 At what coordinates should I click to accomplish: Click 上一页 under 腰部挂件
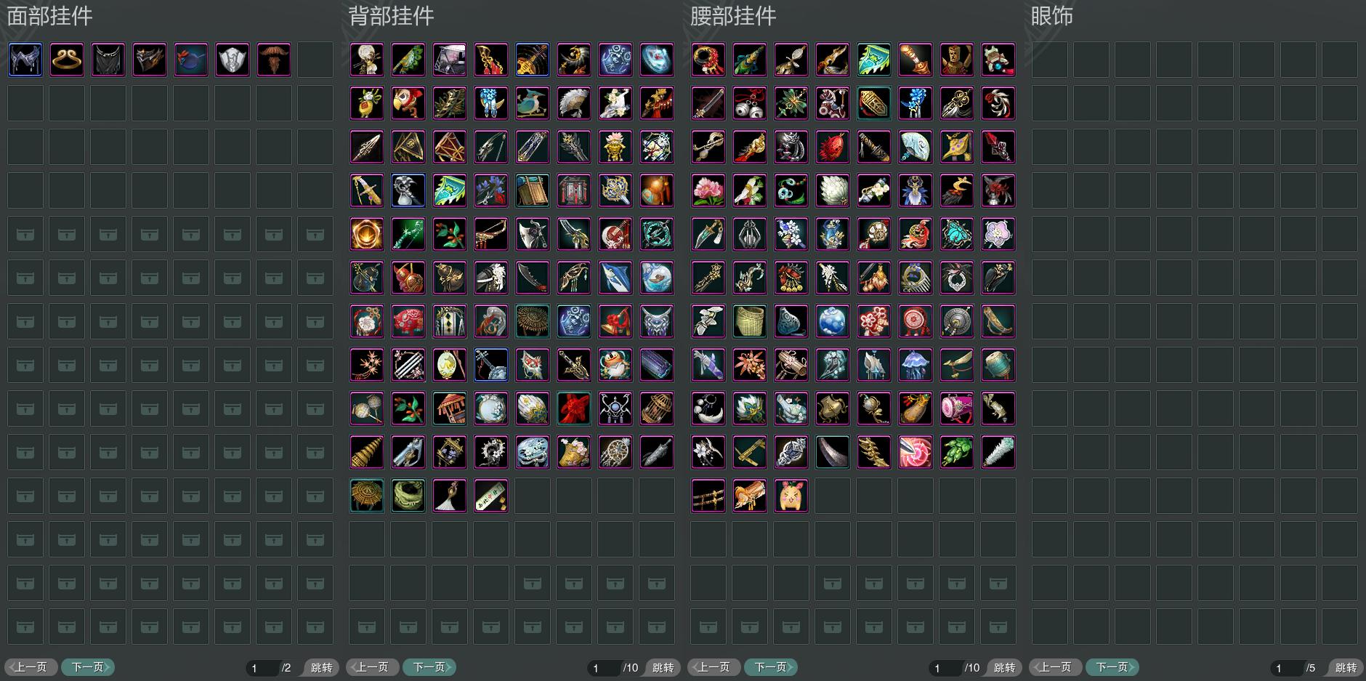point(714,667)
